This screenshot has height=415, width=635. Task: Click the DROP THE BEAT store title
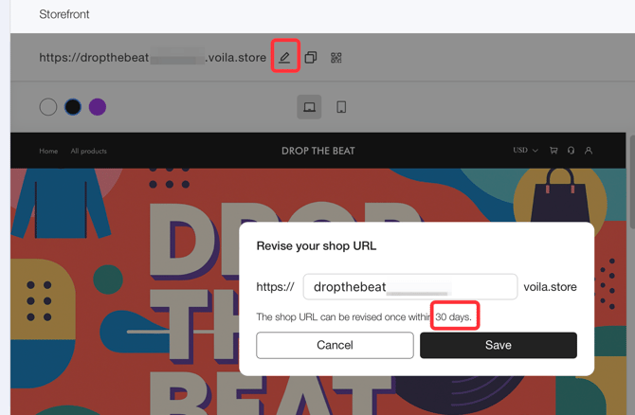point(317,151)
